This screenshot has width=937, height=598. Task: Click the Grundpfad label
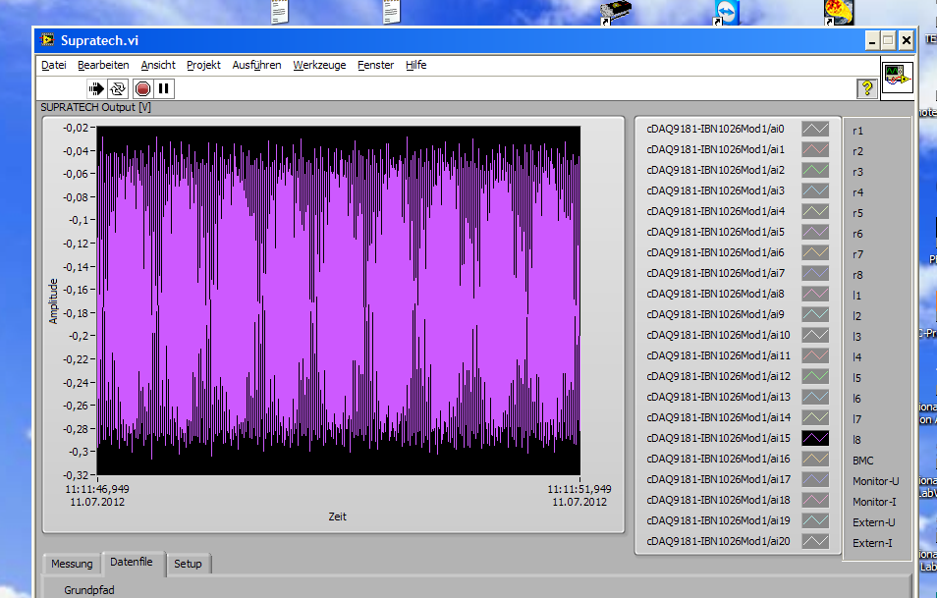coord(89,590)
